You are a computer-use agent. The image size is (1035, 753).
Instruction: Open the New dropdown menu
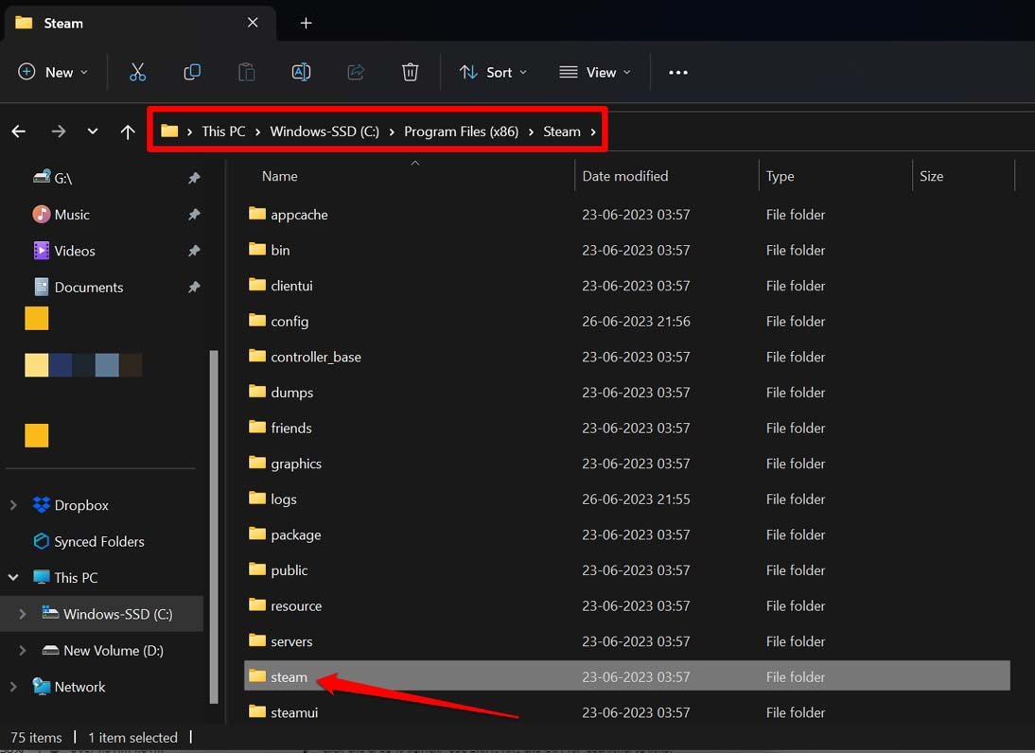click(x=53, y=72)
